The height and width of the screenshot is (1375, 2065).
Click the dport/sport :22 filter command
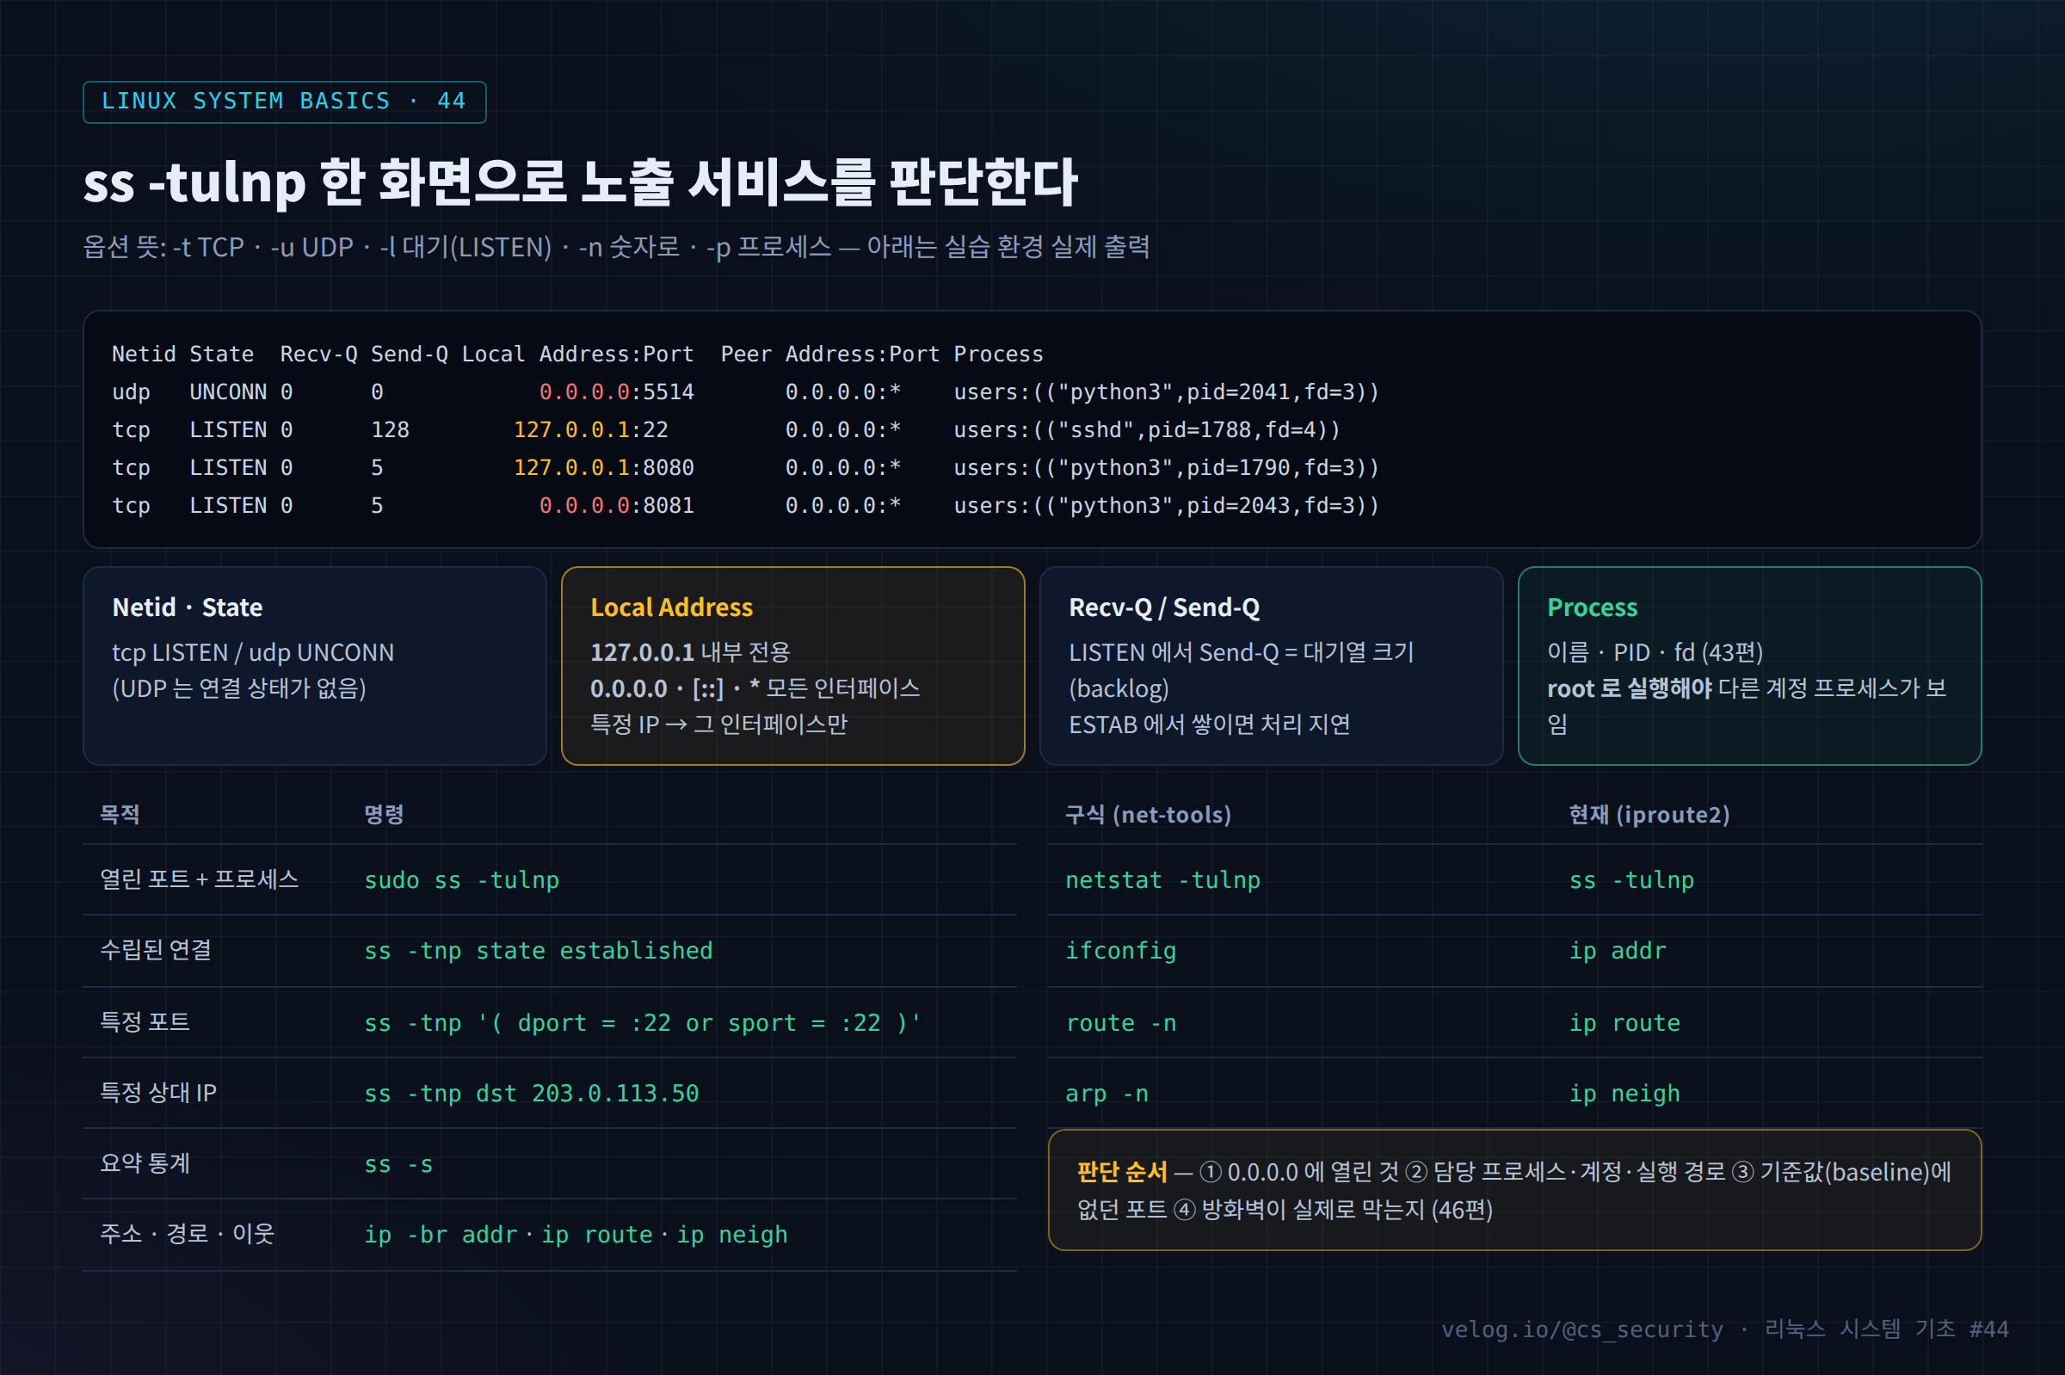643,1022
